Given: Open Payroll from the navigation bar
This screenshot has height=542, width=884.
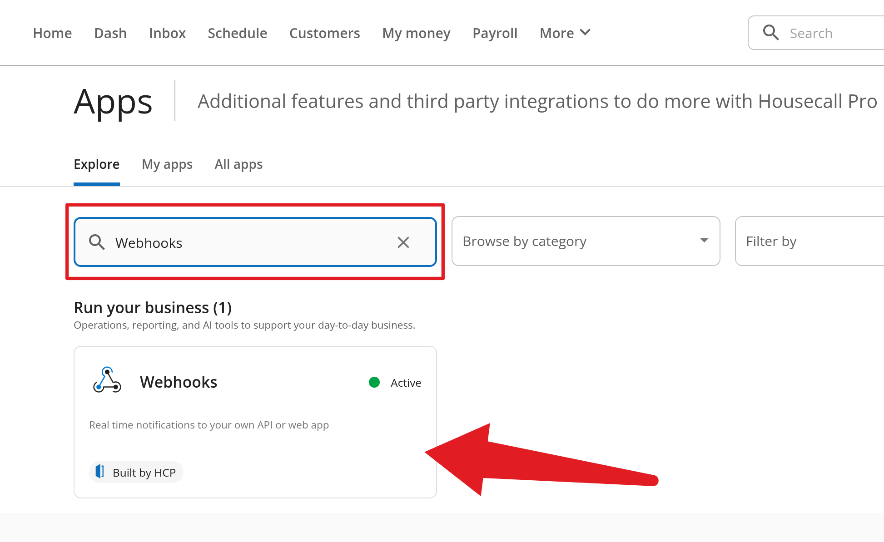Looking at the screenshot, I should [495, 33].
